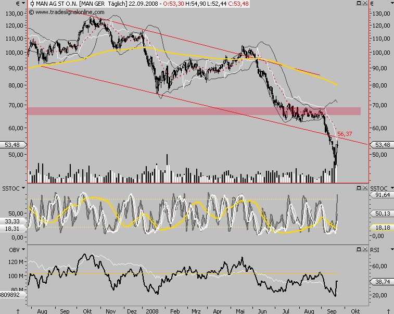This screenshot has height=314, width=394.
Task: Close the SSTOC indicator pane
Action: [x=365, y=188]
